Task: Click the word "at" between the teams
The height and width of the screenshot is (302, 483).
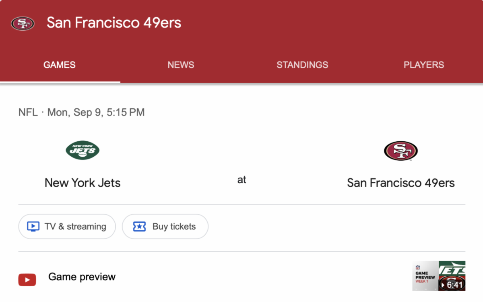Action: (242, 180)
